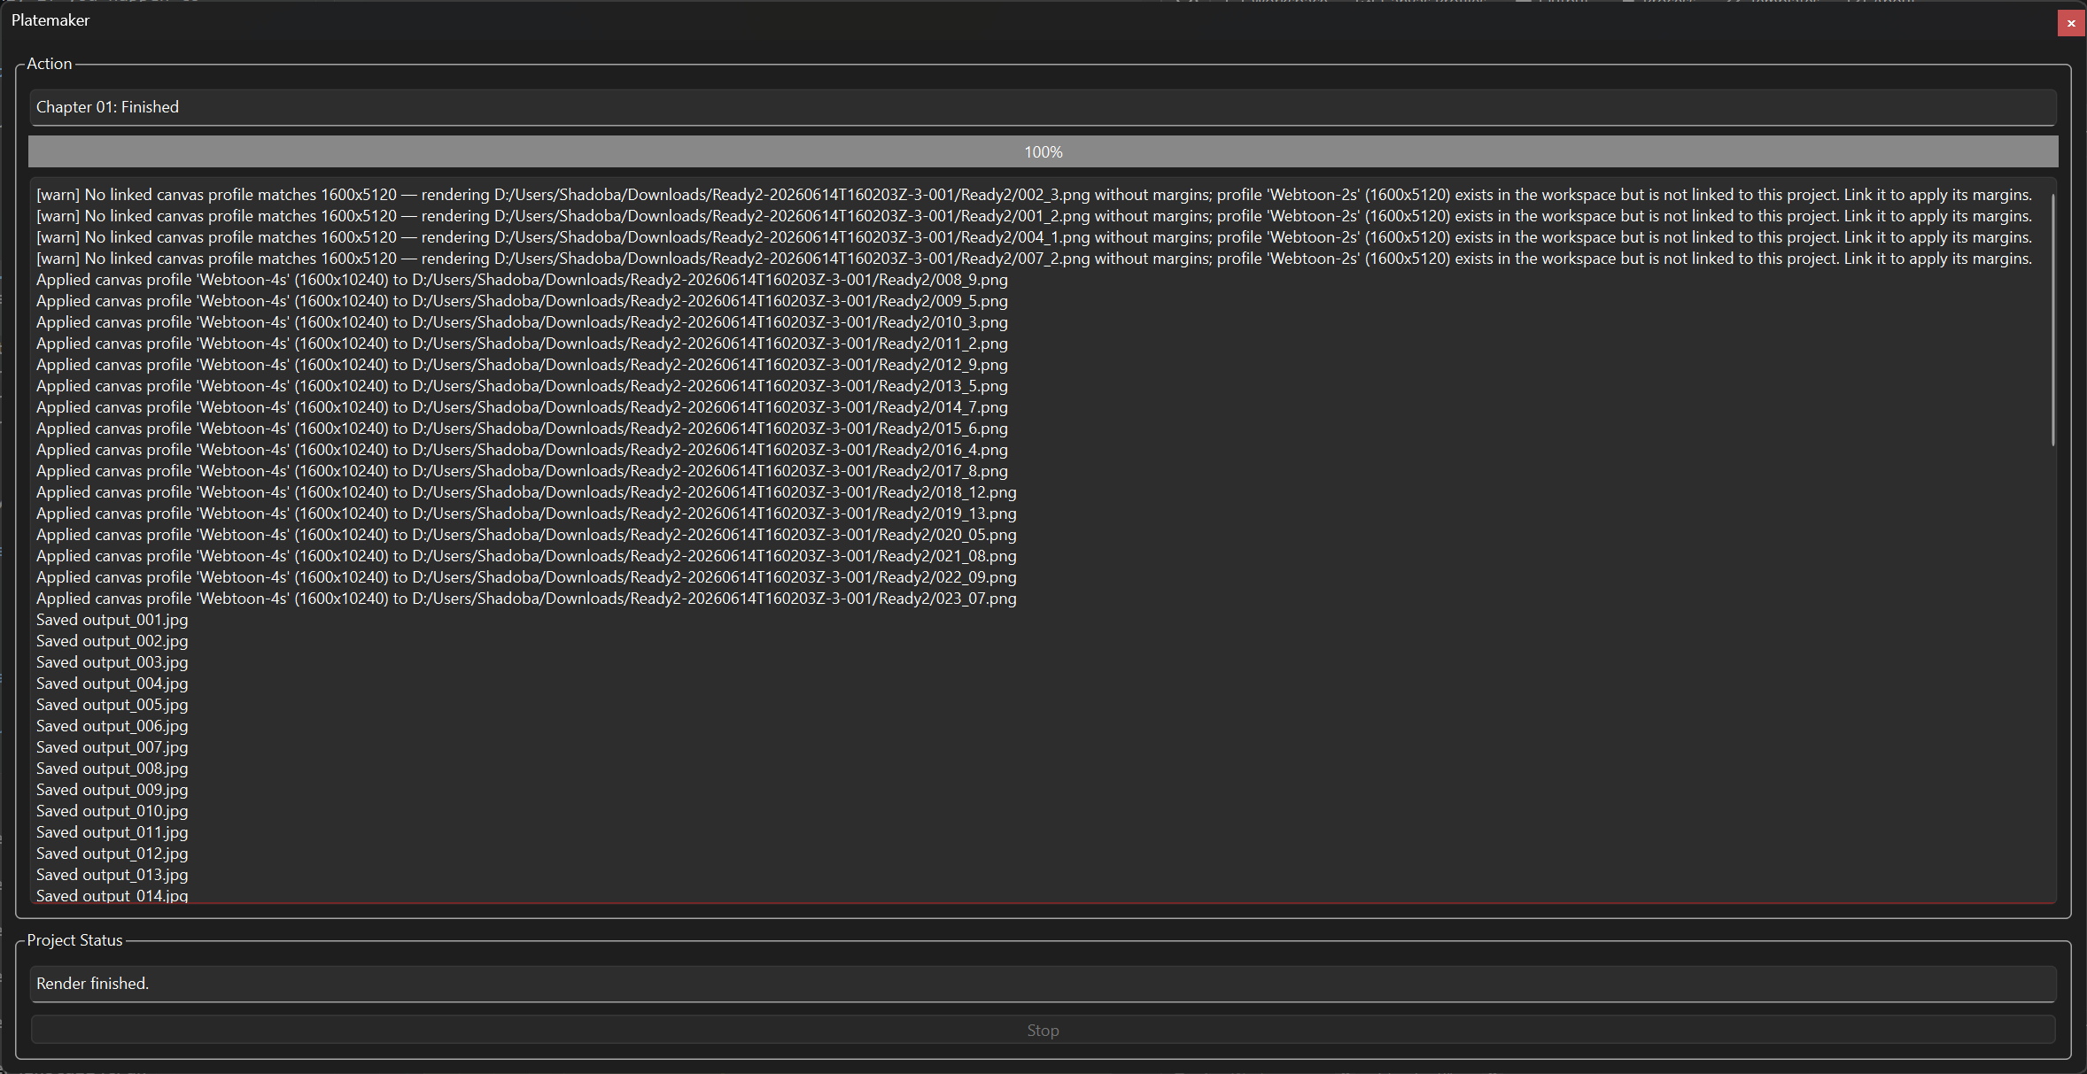Click 'Saved output_011.jpg' log entry
2087x1074 pixels.
(112, 832)
